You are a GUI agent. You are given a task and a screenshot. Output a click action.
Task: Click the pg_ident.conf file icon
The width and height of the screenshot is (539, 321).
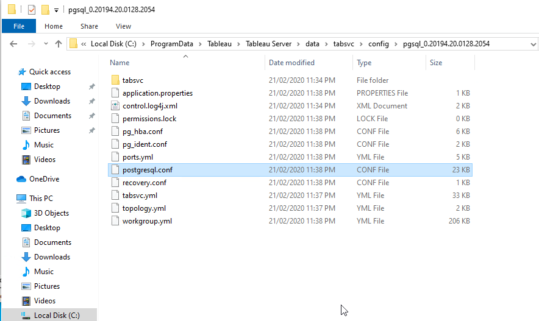tap(115, 144)
